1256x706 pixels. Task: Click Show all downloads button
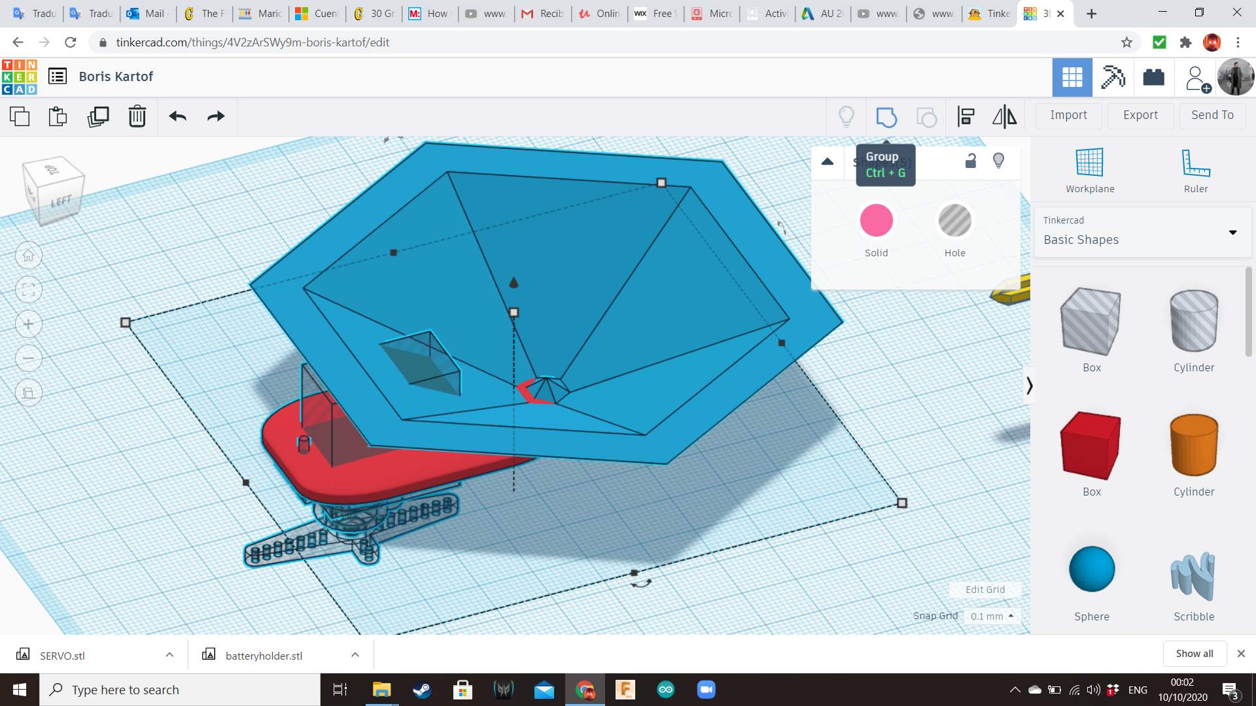pyautogui.click(x=1194, y=654)
